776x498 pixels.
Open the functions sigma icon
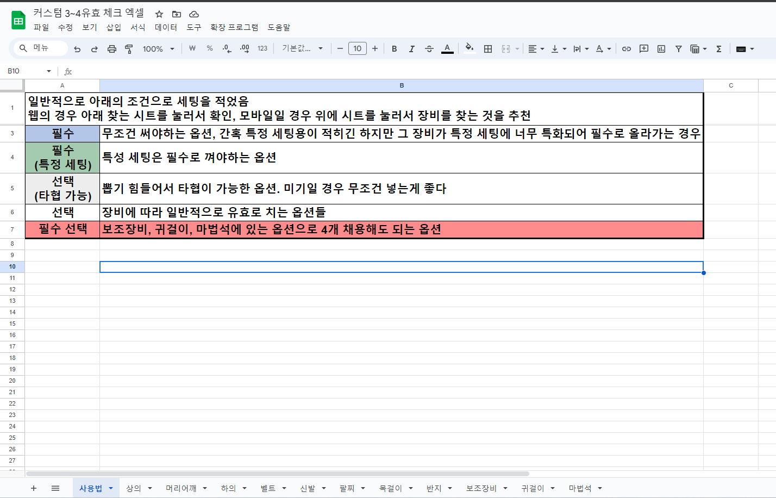[718, 49]
